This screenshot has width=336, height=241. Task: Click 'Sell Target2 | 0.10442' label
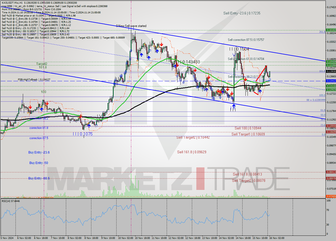coord(193,138)
